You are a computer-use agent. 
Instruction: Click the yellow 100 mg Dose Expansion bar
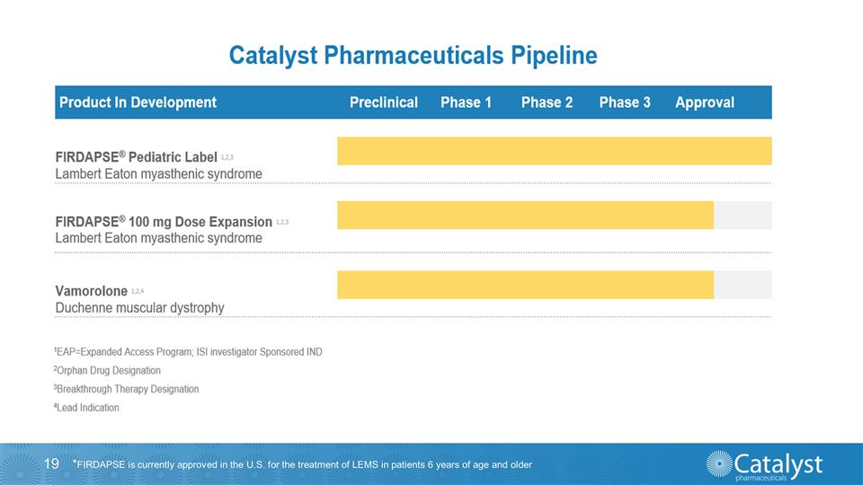pos(525,216)
